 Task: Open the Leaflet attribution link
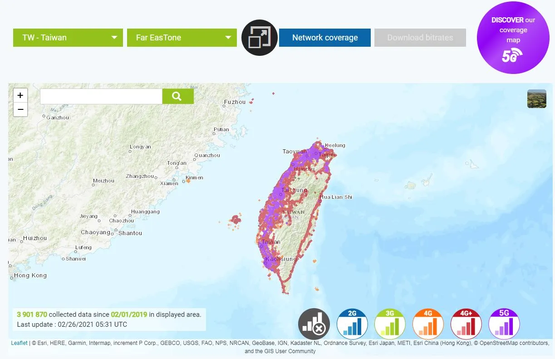point(19,343)
